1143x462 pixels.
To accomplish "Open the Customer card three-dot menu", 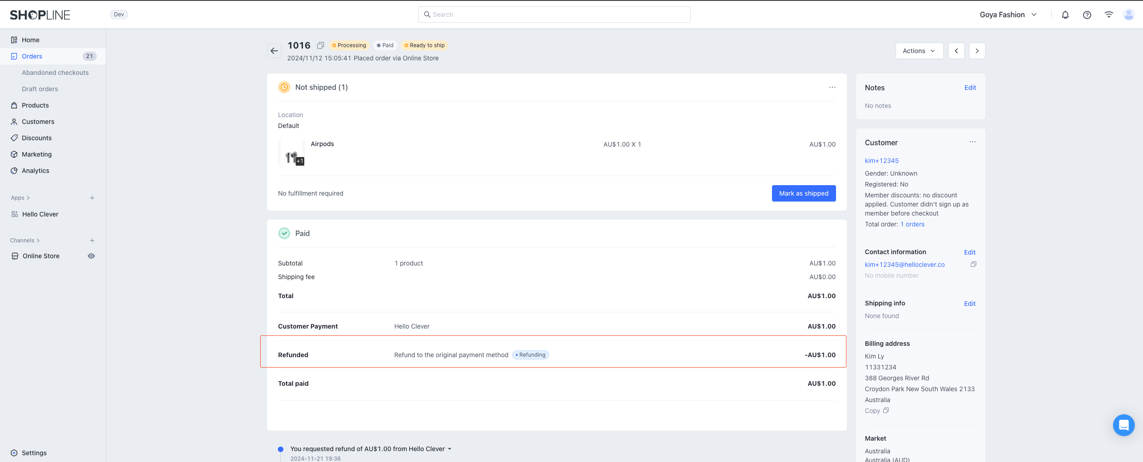I will pyautogui.click(x=972, y=142).
